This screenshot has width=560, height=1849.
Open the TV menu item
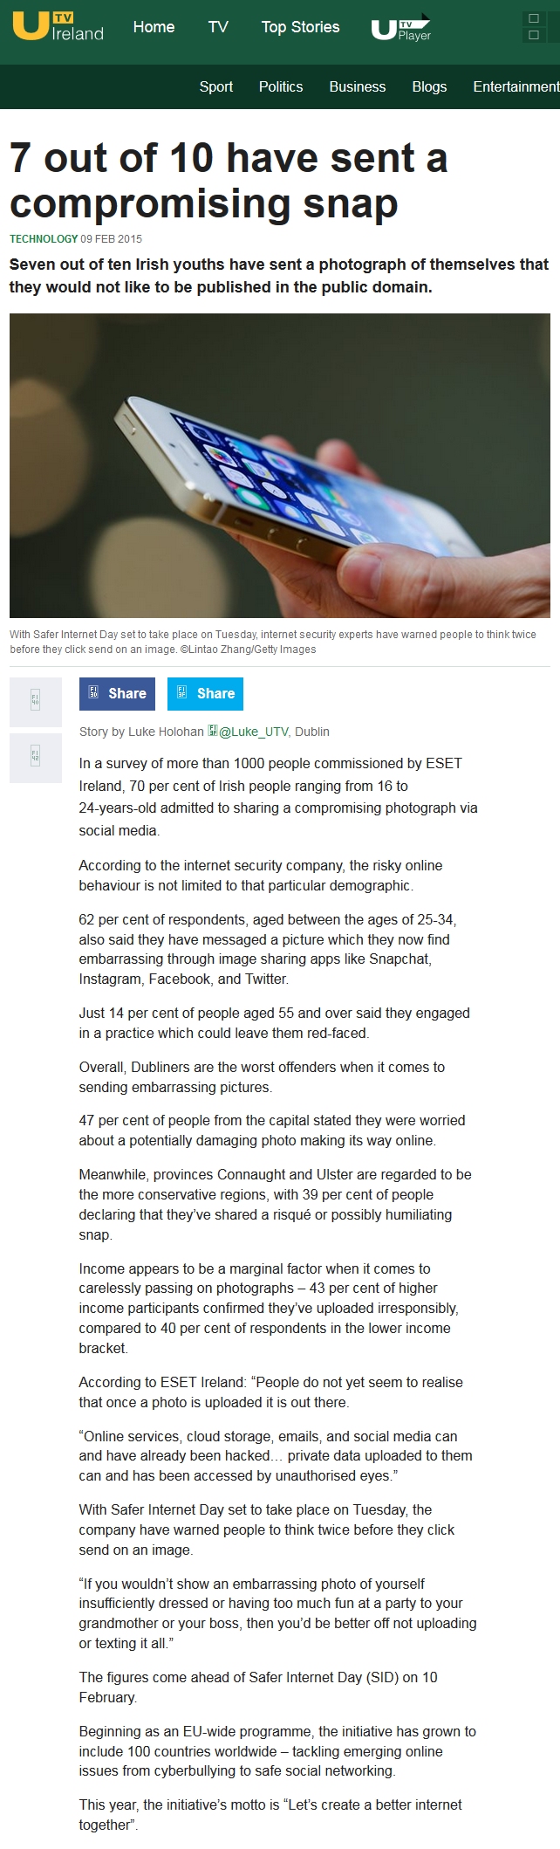pyautogui.click(x=218, y=27)
